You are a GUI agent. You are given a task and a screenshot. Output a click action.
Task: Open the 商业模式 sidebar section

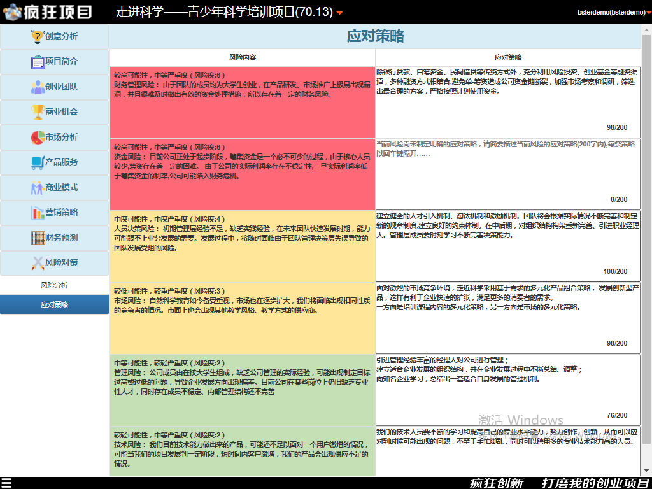55,188
